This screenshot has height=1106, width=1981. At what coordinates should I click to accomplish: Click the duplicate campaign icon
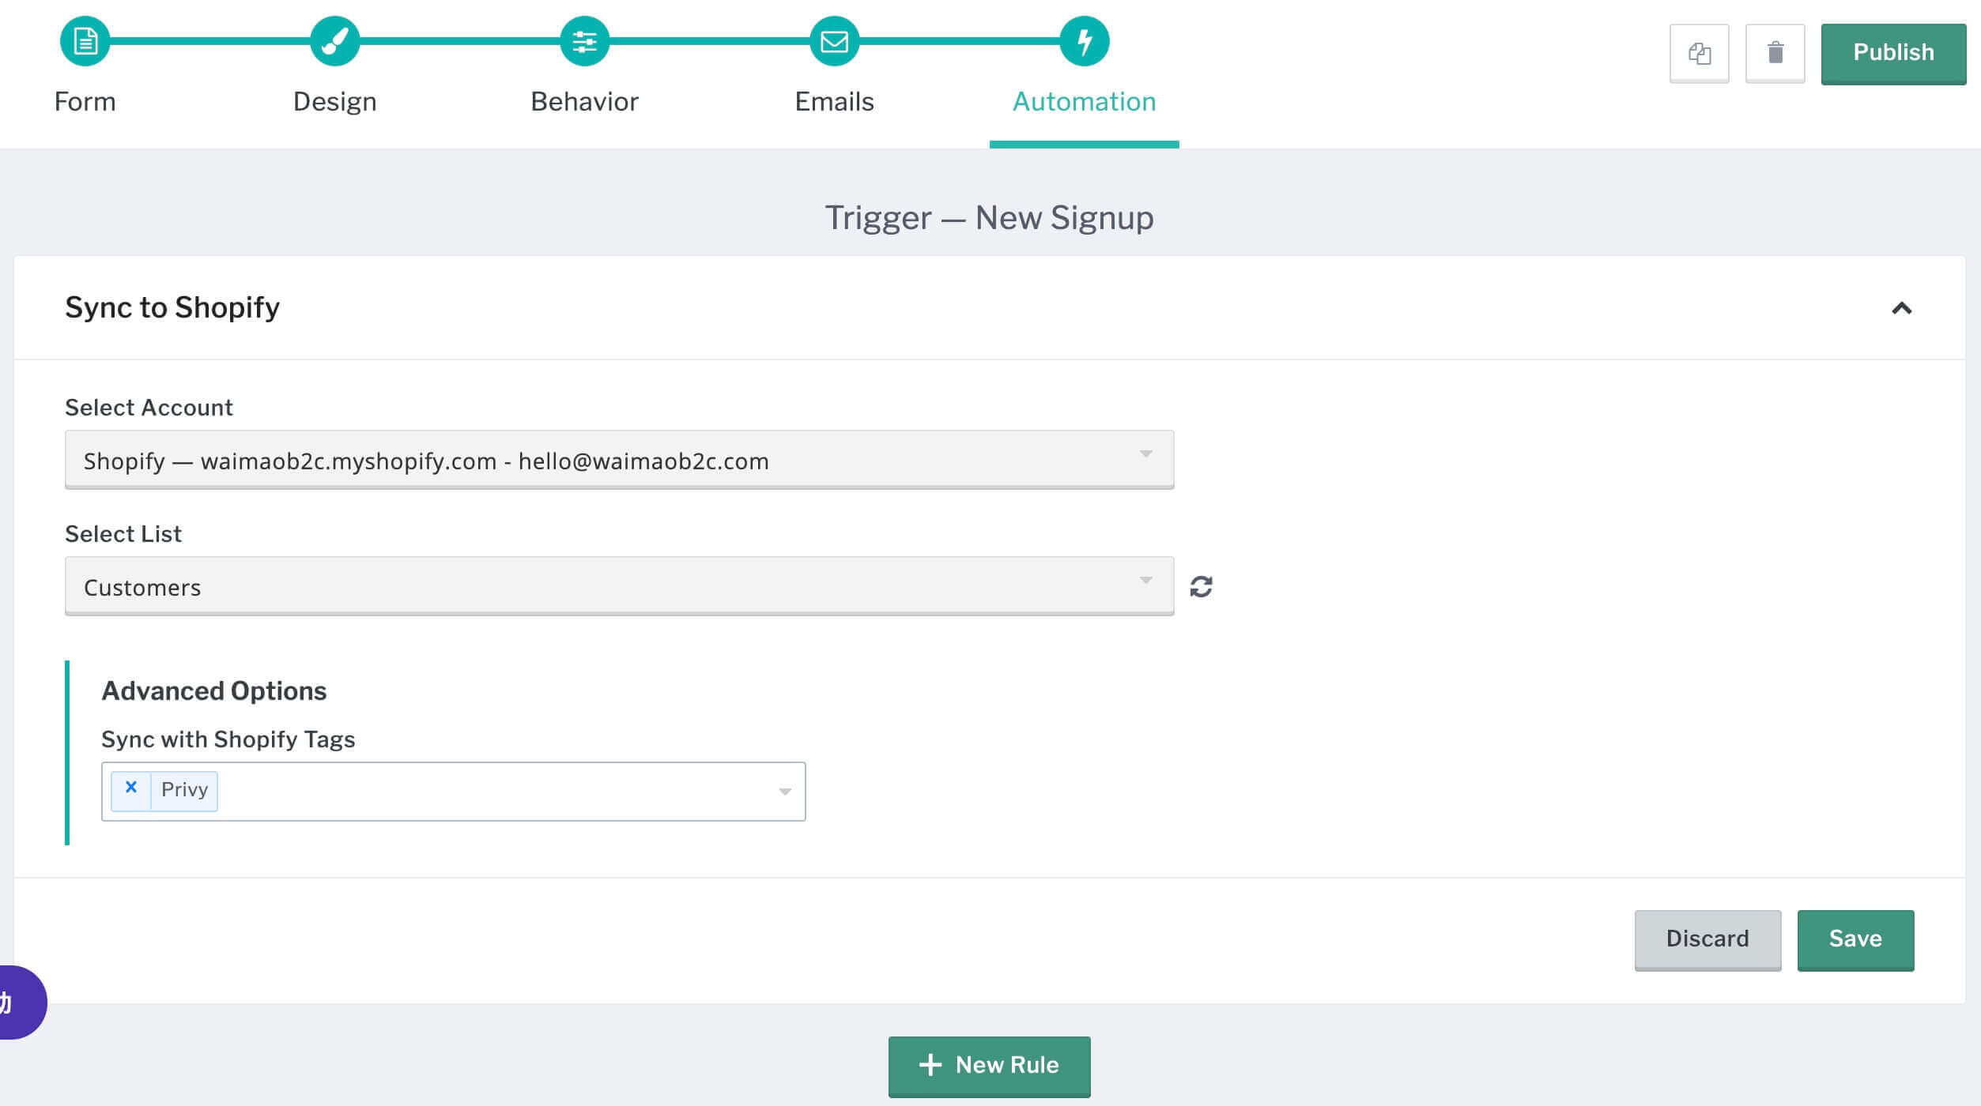[1699, 53]
